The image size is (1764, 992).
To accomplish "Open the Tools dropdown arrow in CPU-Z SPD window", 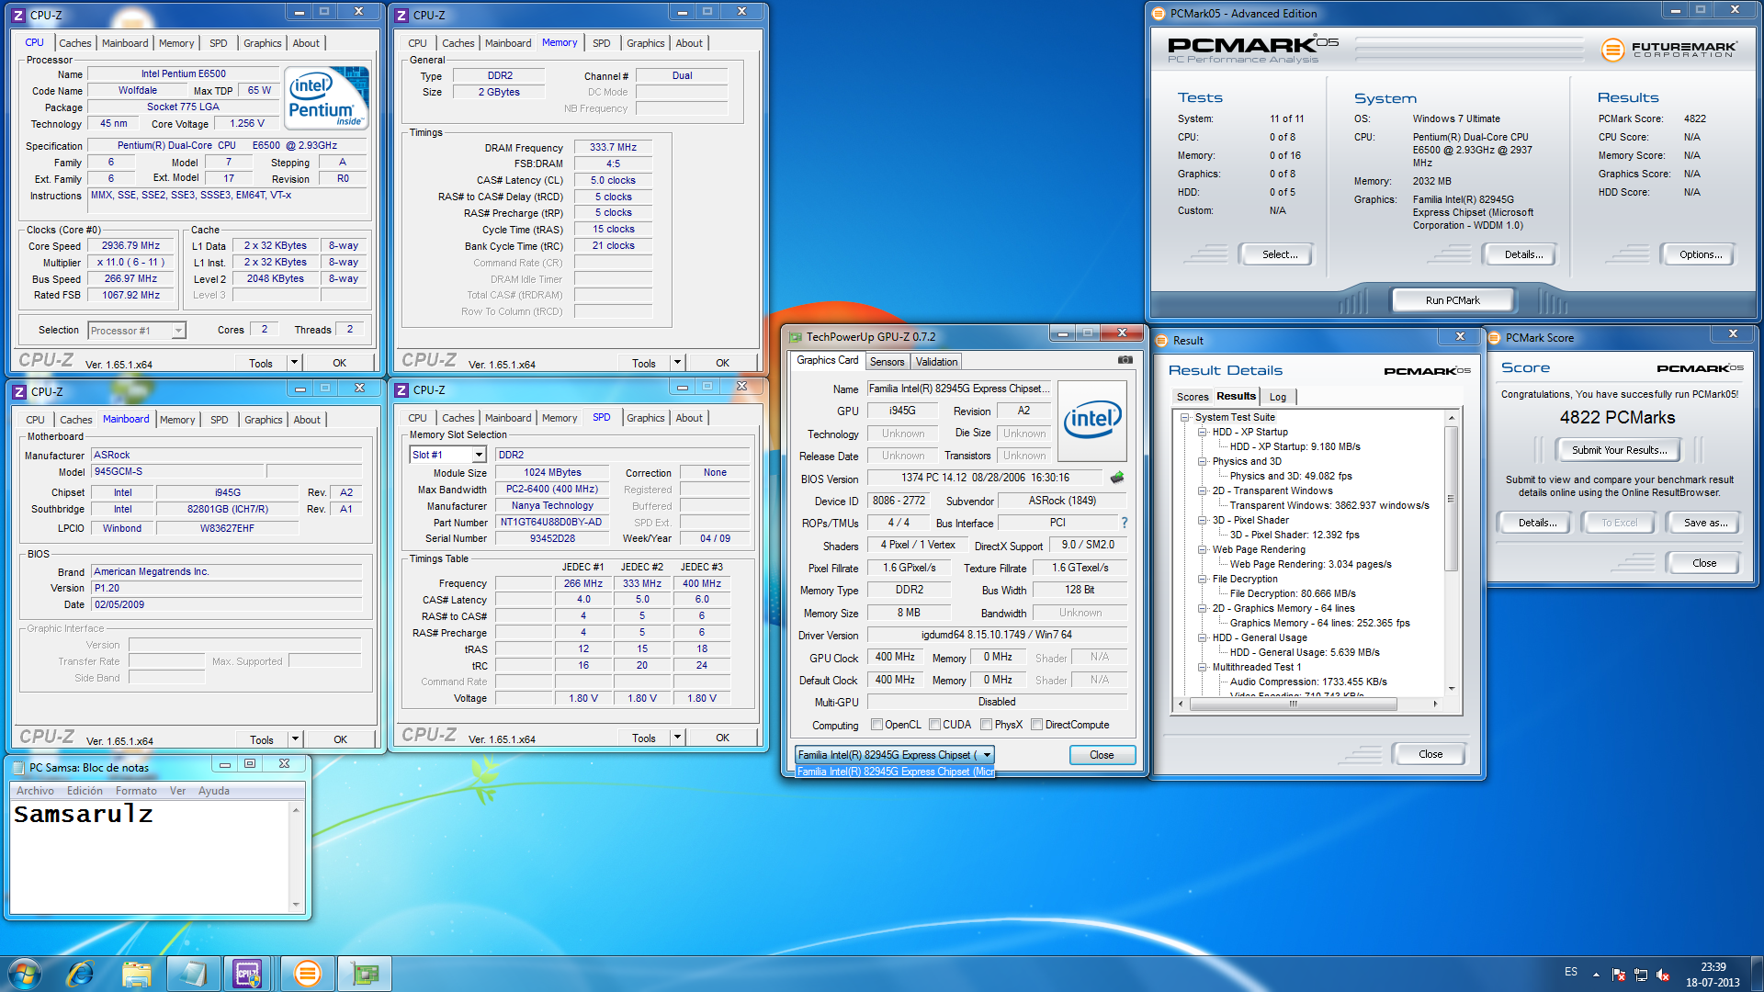I will coord(677,738).
